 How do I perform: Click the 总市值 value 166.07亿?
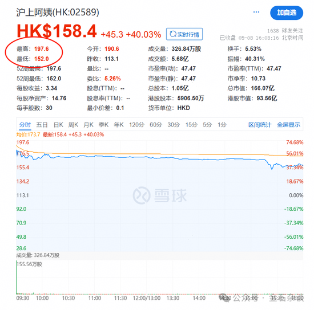(263, 88)
